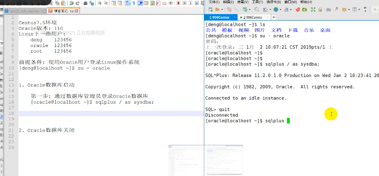Click line '2. Oracle数据库关闭' in the notes
This screenshot has height=176, width=379.
[x=47, y=131]
